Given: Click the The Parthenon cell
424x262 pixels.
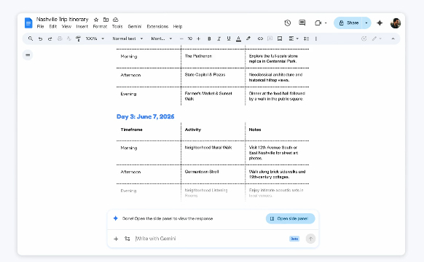Looking at the screenshot, I should coord(198,56).
